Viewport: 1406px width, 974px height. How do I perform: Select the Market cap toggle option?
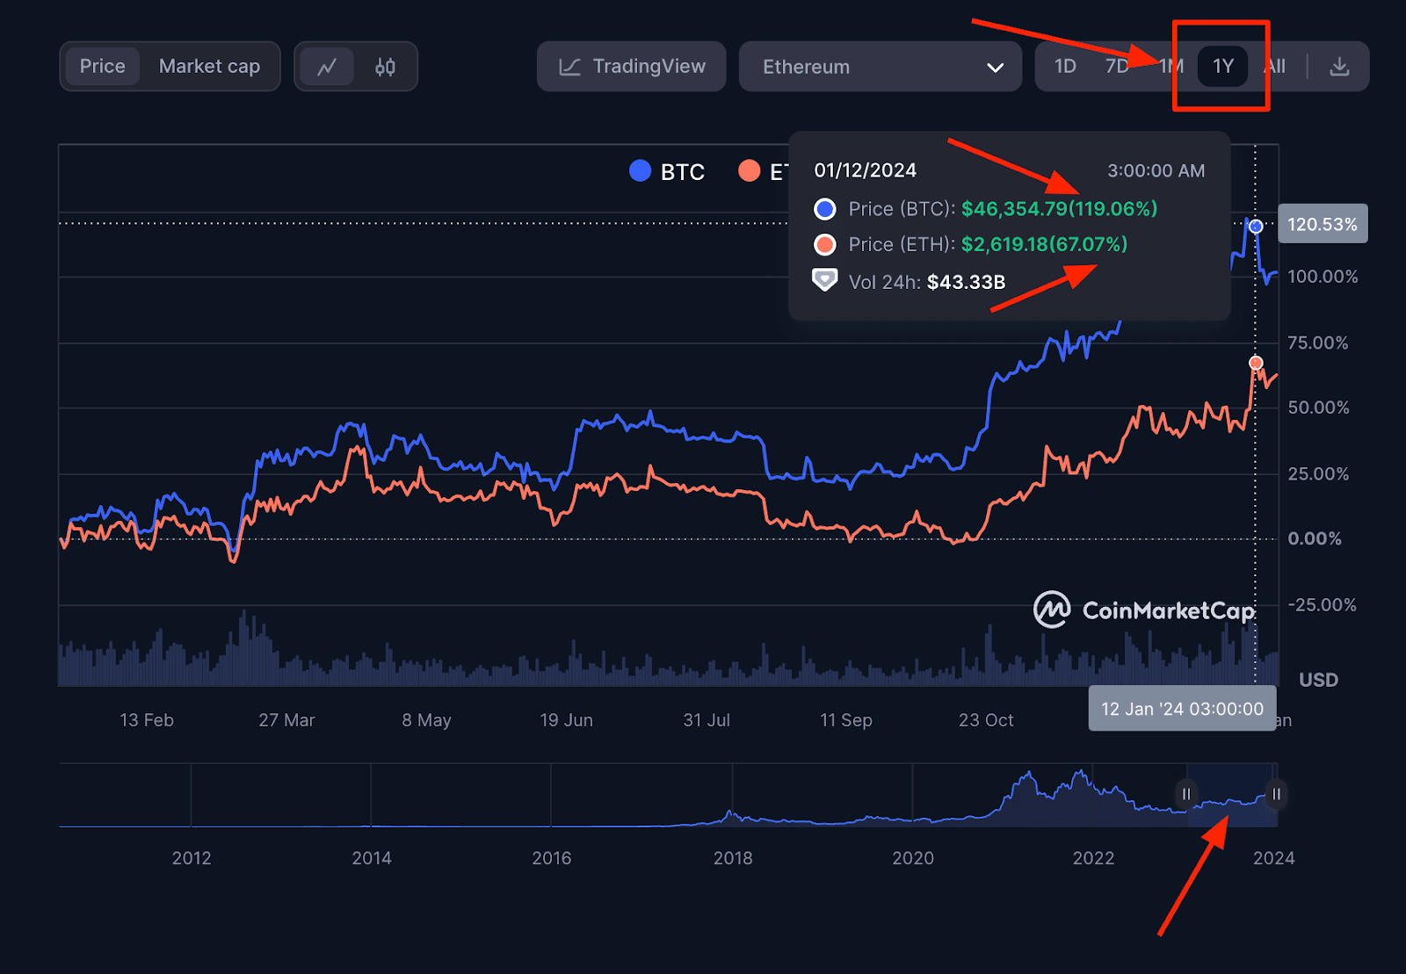tap(209, 67)
